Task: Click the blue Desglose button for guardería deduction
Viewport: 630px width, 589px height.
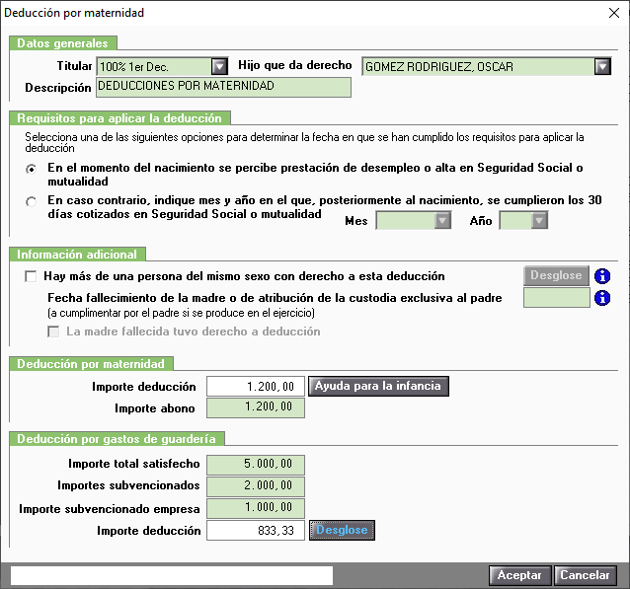Action: [342, 531]
